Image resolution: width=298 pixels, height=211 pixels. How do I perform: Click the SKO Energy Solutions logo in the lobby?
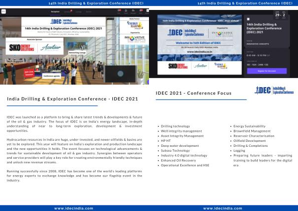tap(22, 48)
